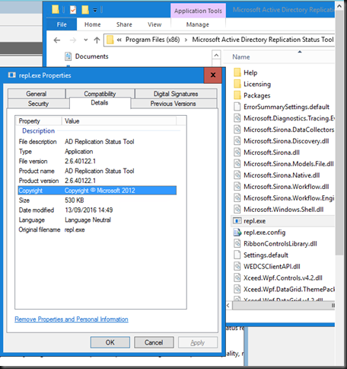Select the Application Tools contextual tab
Viewport: 347px width, 369px height.
(x=198, y=11)
